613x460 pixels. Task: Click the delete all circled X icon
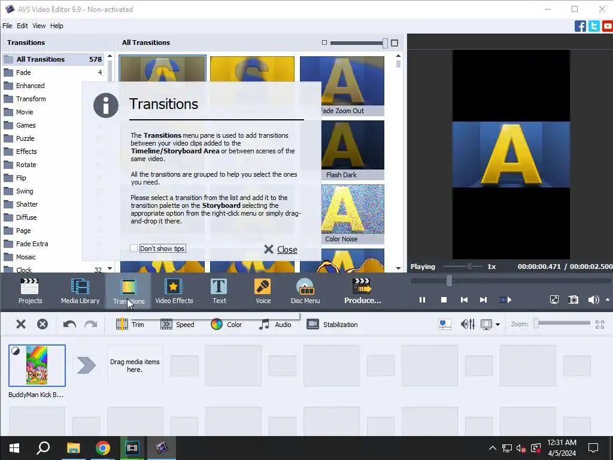pos(43,324)
